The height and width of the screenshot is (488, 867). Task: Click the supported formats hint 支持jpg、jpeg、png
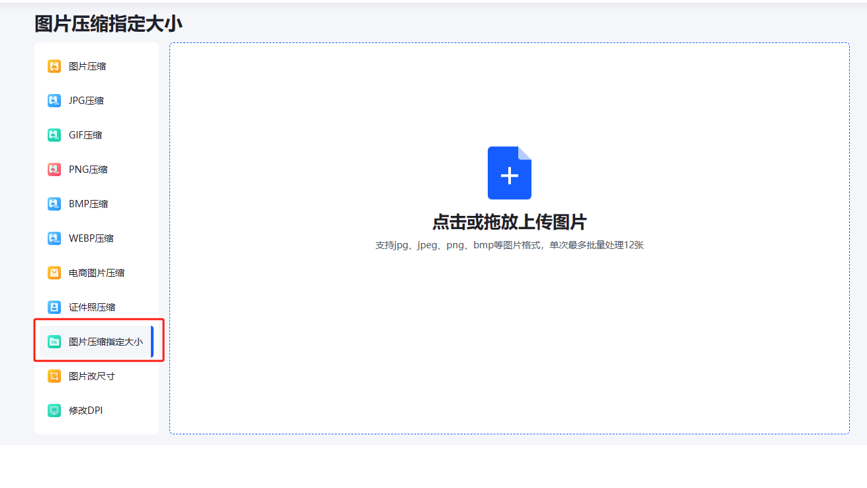510,245
